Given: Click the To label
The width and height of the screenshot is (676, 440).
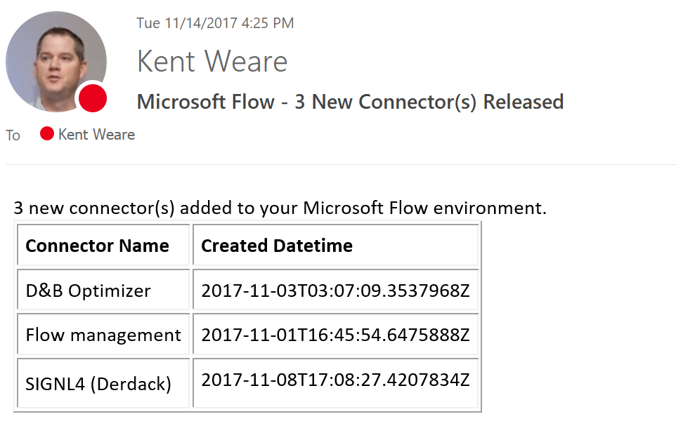Looking at the screenshot, I should pyautogui.click(x=13, y=135).
